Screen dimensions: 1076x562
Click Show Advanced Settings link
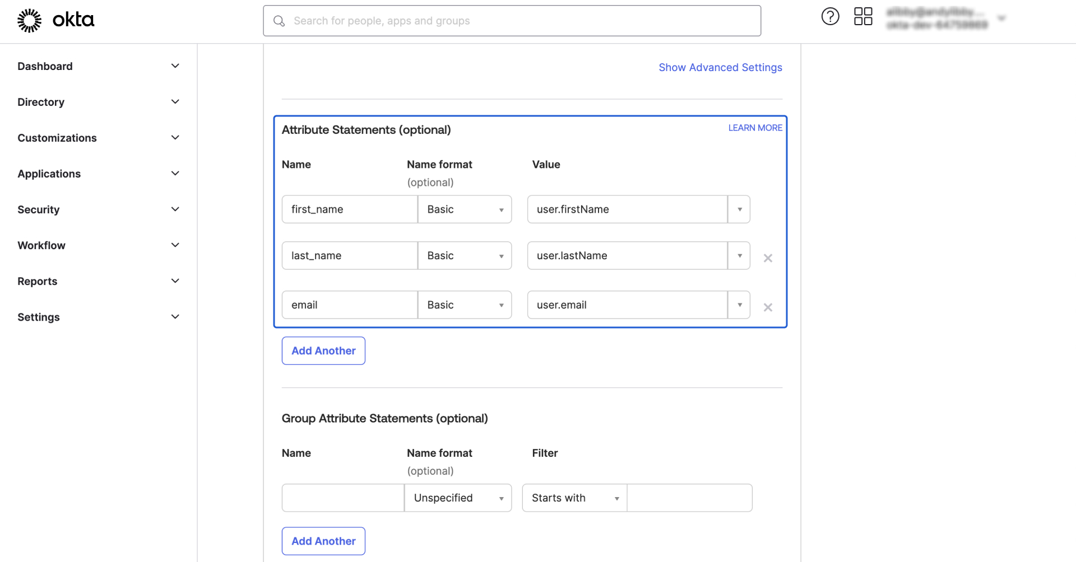click(720, 68)
